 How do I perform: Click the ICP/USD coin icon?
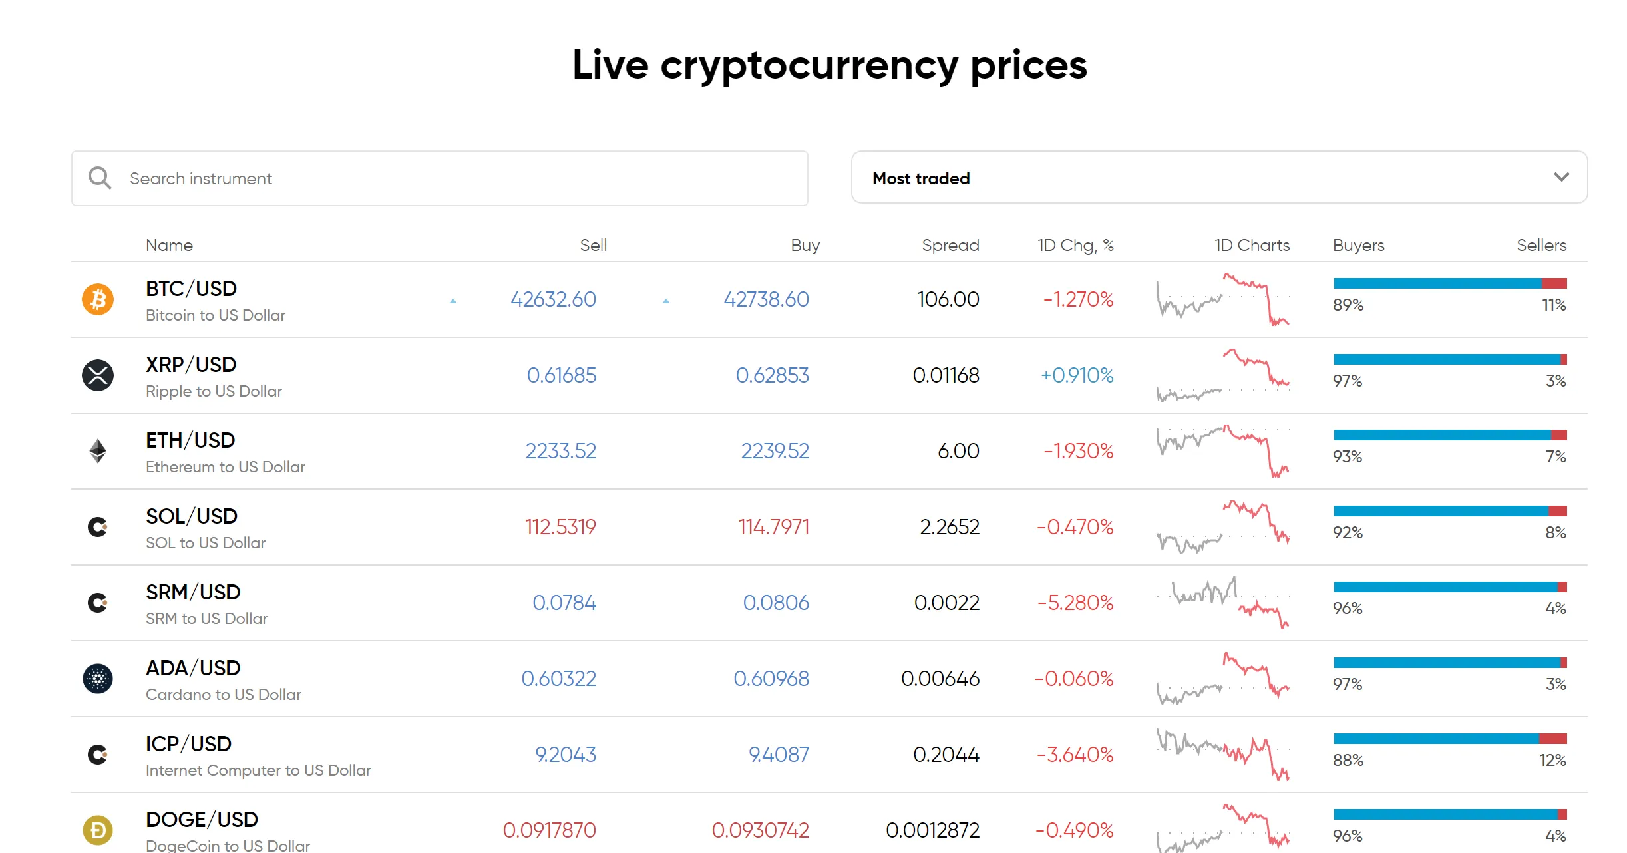pos(98,755)
